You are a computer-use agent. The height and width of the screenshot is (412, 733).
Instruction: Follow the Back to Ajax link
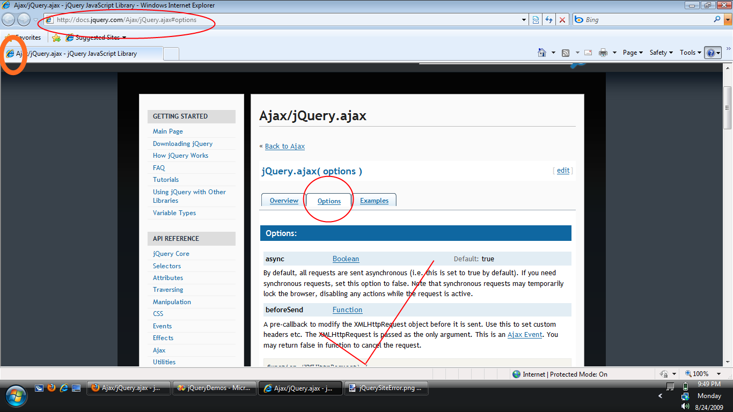(x=284, y=146)
